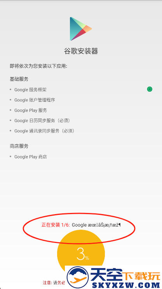Select the Google 服务框架 list entry
Image resolution: width=162 pixels, height=289 pixels.
(x=30, y=90)
